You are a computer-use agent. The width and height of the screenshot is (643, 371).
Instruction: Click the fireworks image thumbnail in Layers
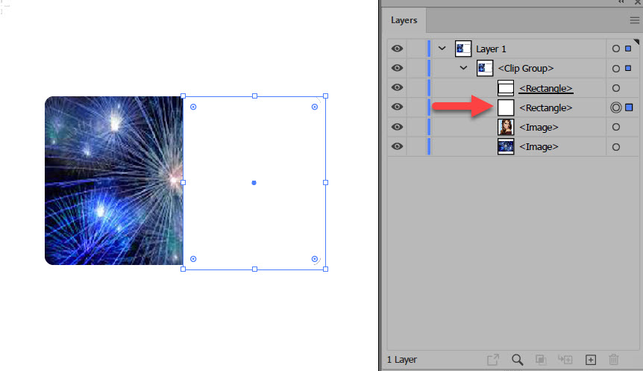click(506, 146)
